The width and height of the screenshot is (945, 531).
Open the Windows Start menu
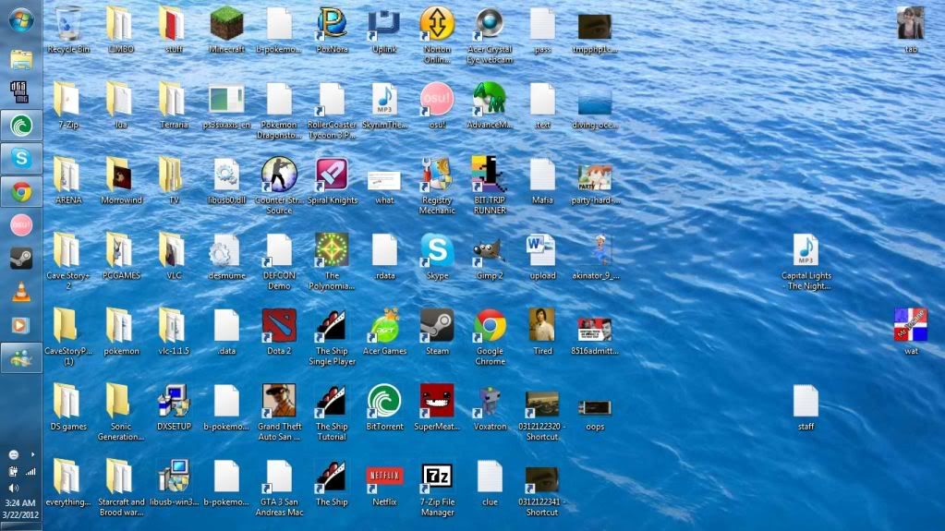click(x=20, y=19)
